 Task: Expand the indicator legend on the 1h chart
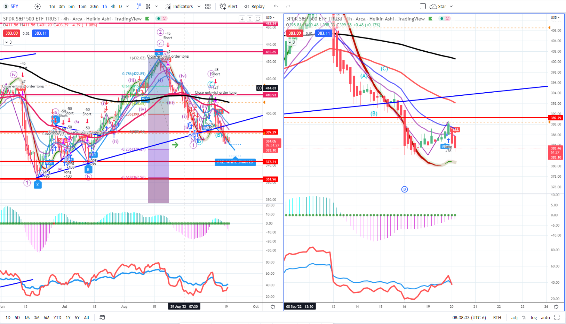(292, 42)
